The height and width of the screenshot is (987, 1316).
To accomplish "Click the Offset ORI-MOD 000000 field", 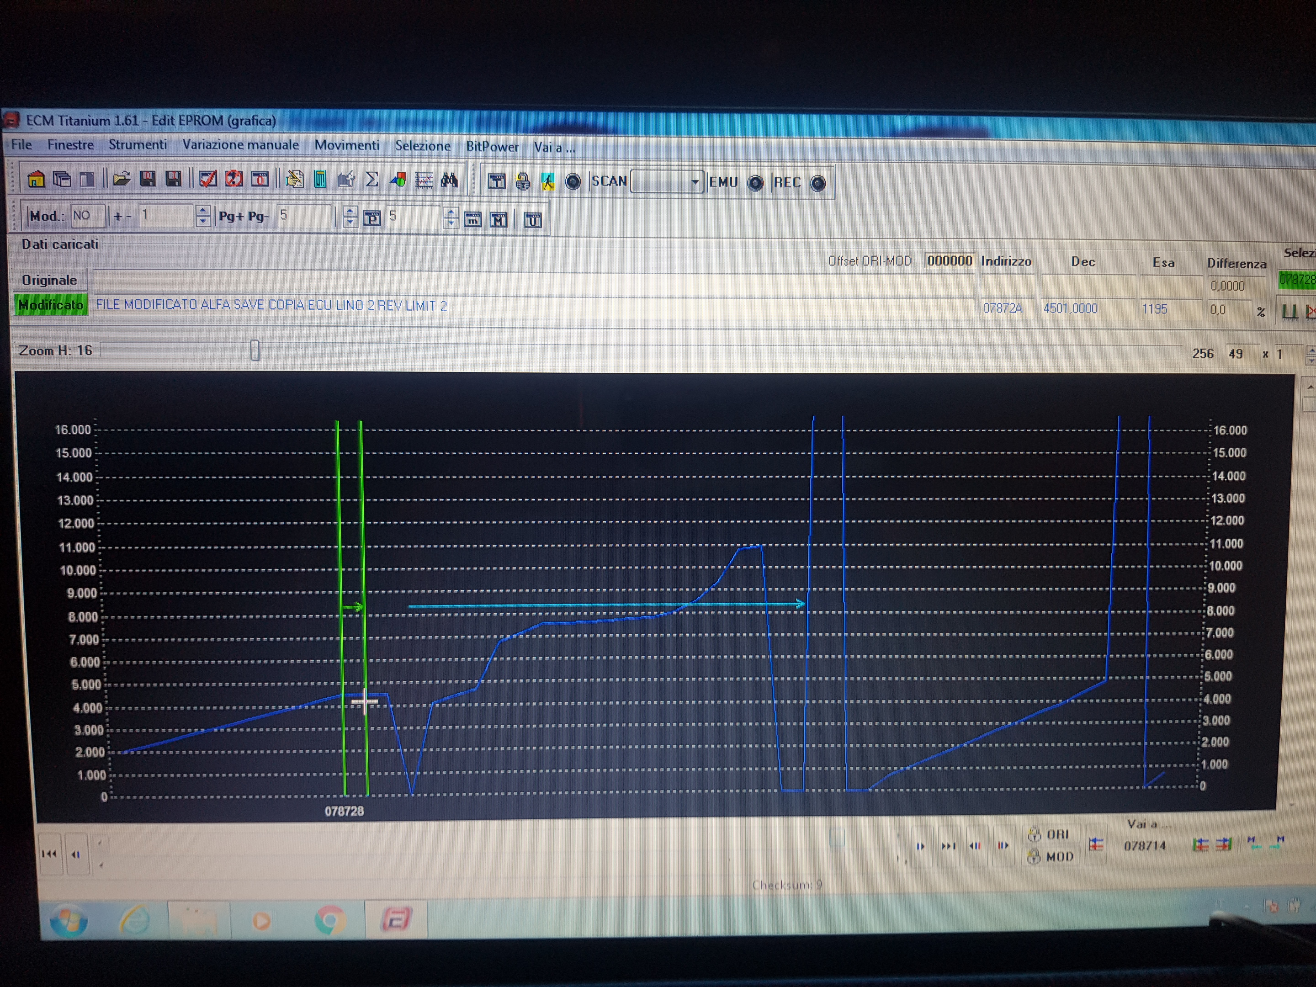I will 949,260.
